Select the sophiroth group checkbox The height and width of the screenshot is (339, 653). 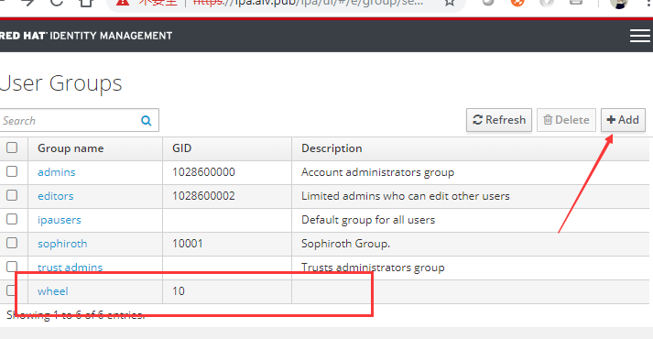click(12, 243)
